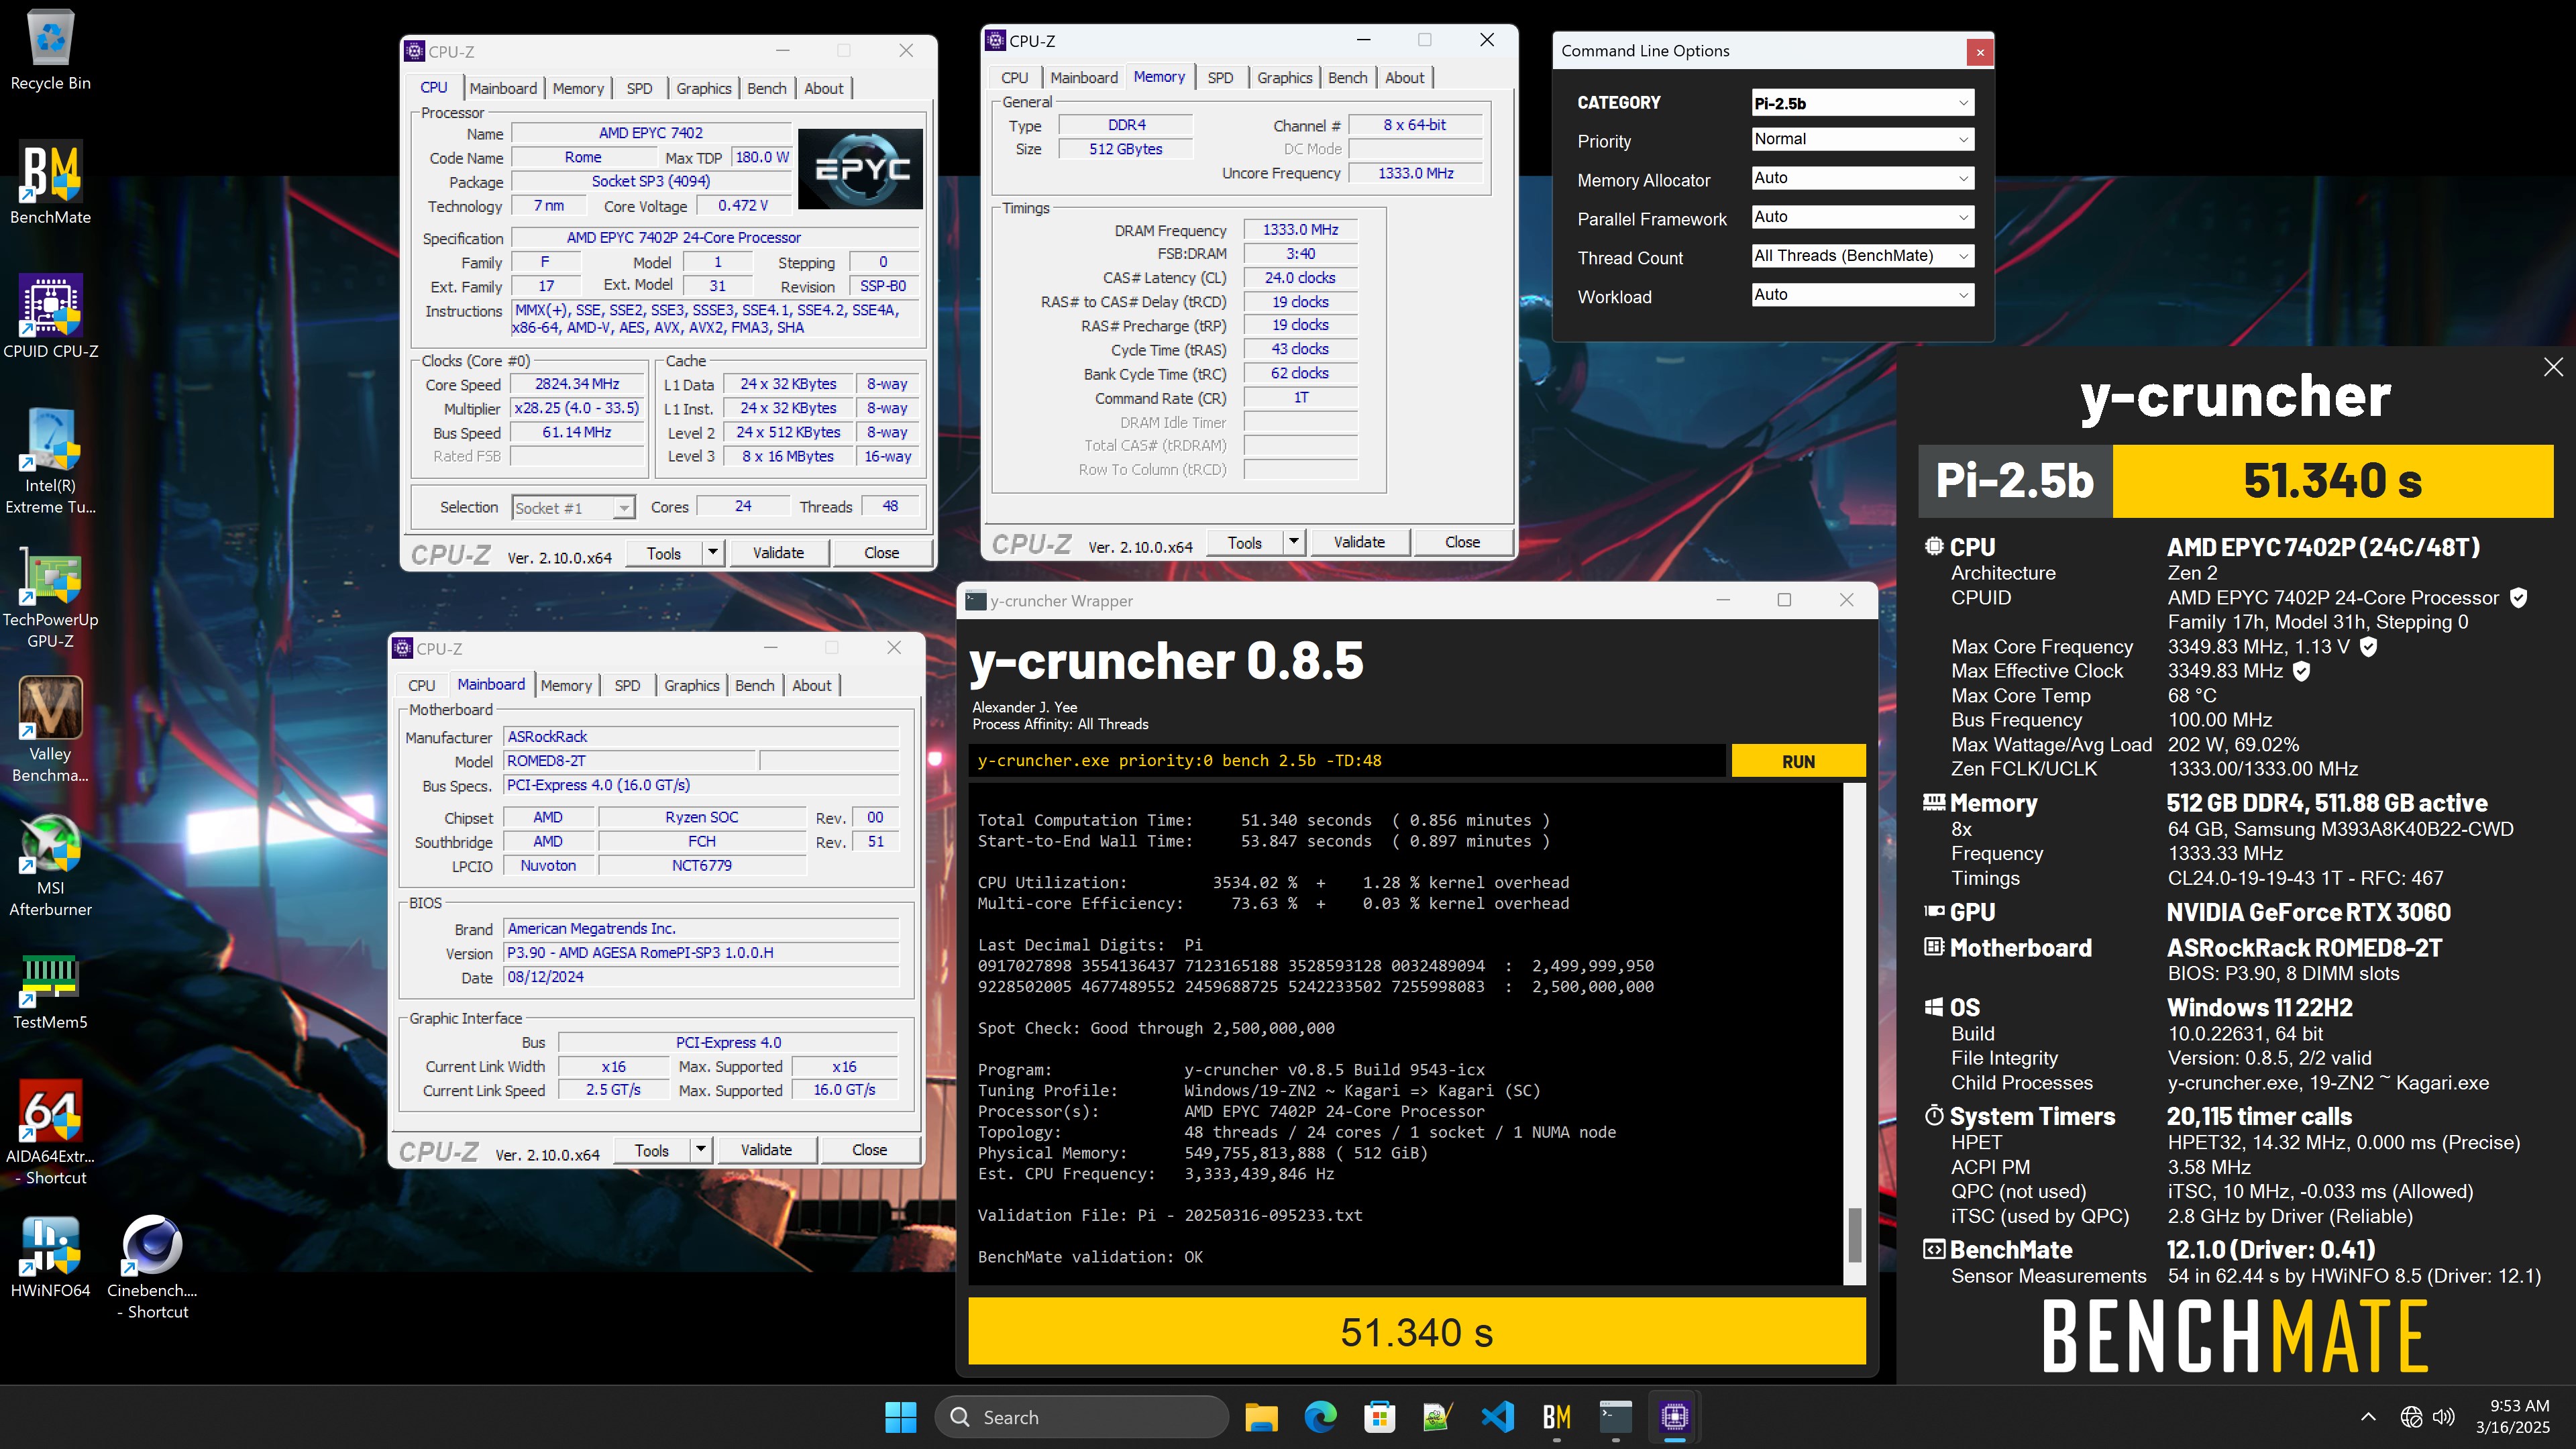Click Close in CPU-Z Mainboard window
The height and width of the screenshot is (1449, 2576).
869,1150
